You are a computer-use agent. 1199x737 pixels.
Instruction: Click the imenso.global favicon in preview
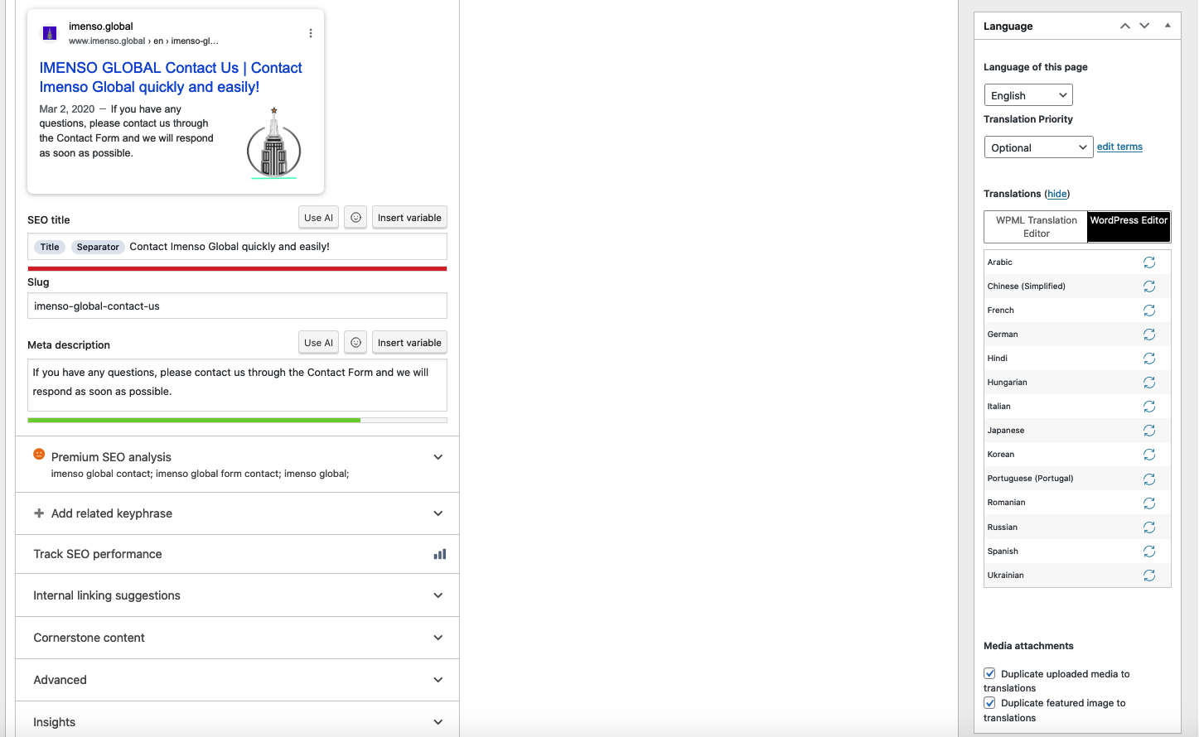(50, 34)
